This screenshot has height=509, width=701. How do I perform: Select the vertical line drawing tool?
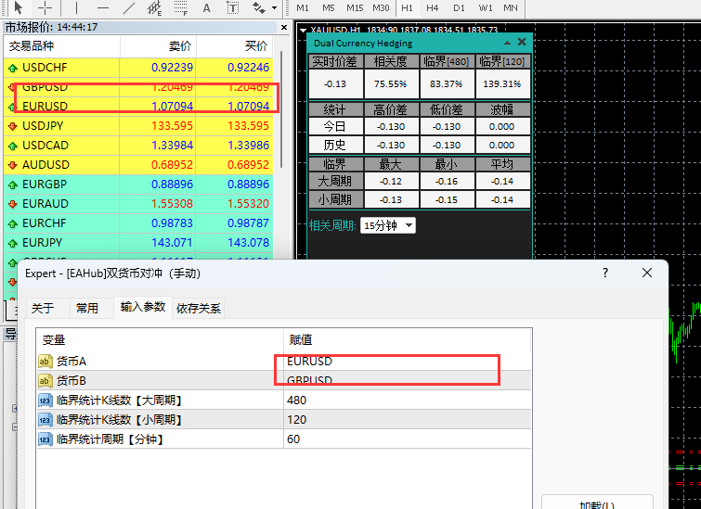(x=76, y=7)
